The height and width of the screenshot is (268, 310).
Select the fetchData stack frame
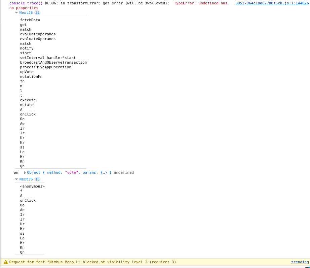coord(30,20)
